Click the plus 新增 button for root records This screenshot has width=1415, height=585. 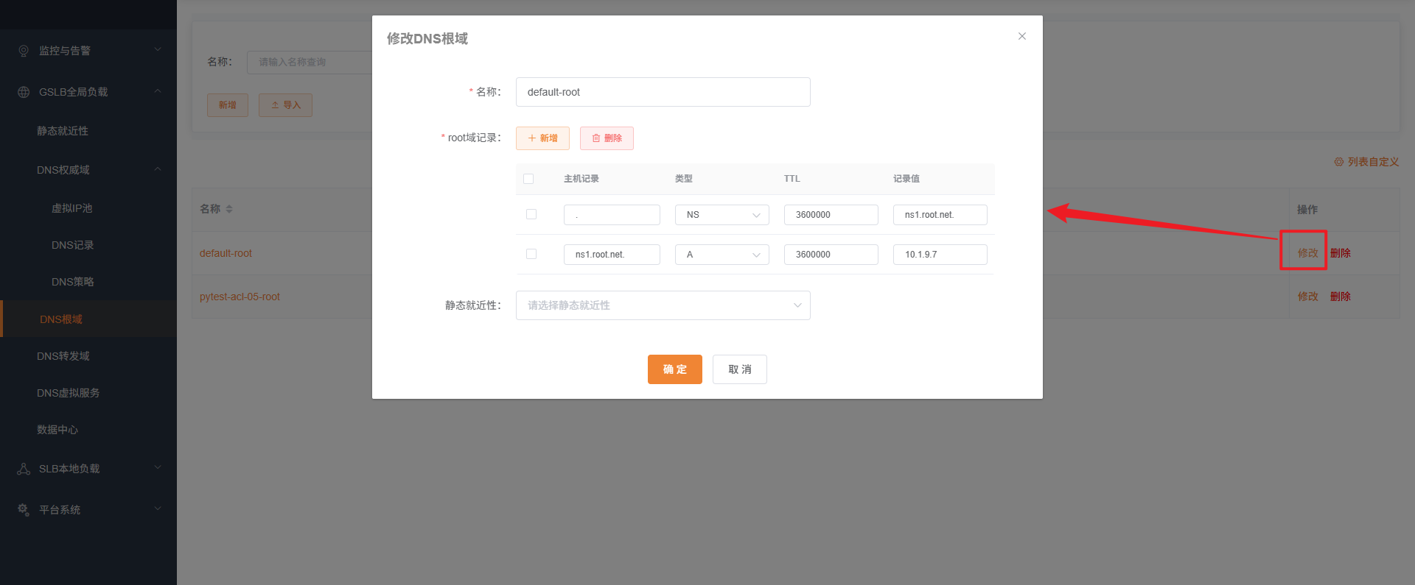542,138
